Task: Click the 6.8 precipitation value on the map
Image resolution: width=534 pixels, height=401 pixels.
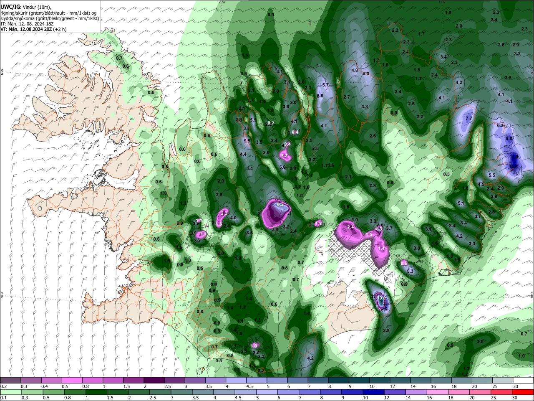Action: point(320,96)
